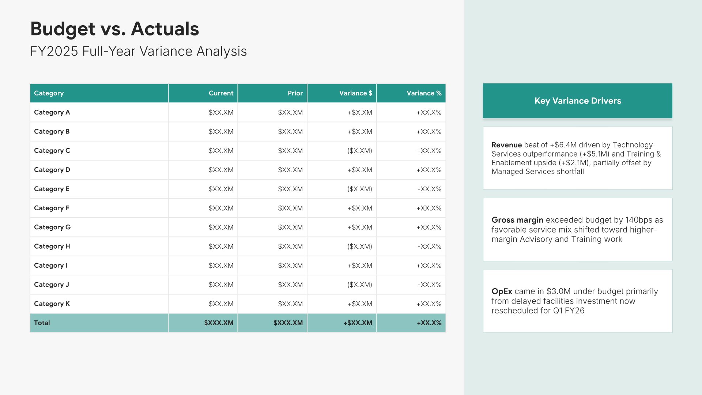The height and width of the screenshot is (395, 702).
Task: Click the Key Variance Drivers header
Action: pyautogui.click(x=577, y=101)
